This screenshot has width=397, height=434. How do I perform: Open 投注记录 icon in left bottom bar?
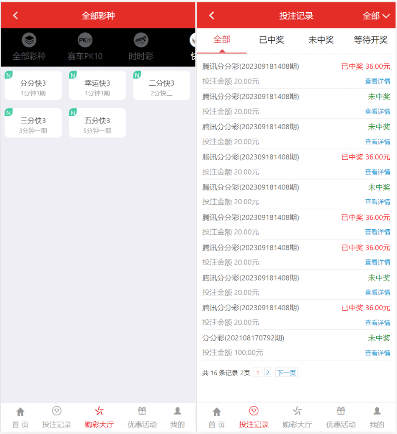[57, 411]
